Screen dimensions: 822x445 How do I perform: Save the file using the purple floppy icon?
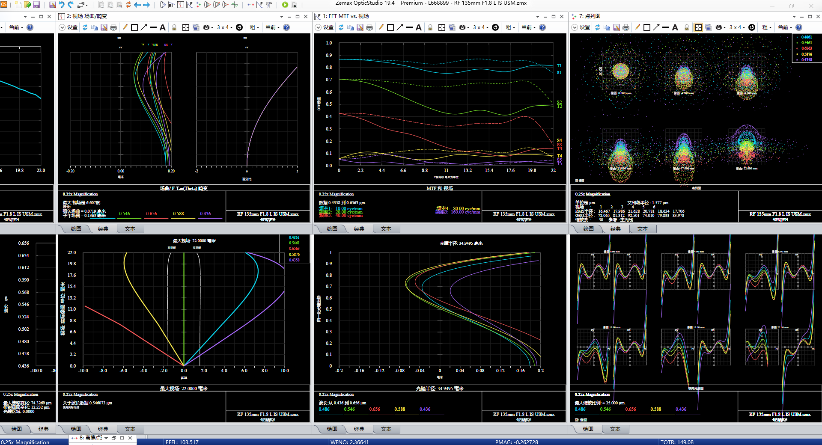[36, 5]
